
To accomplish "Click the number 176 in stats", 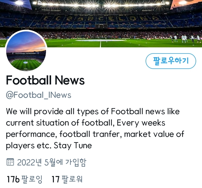I will pos(13,179).
